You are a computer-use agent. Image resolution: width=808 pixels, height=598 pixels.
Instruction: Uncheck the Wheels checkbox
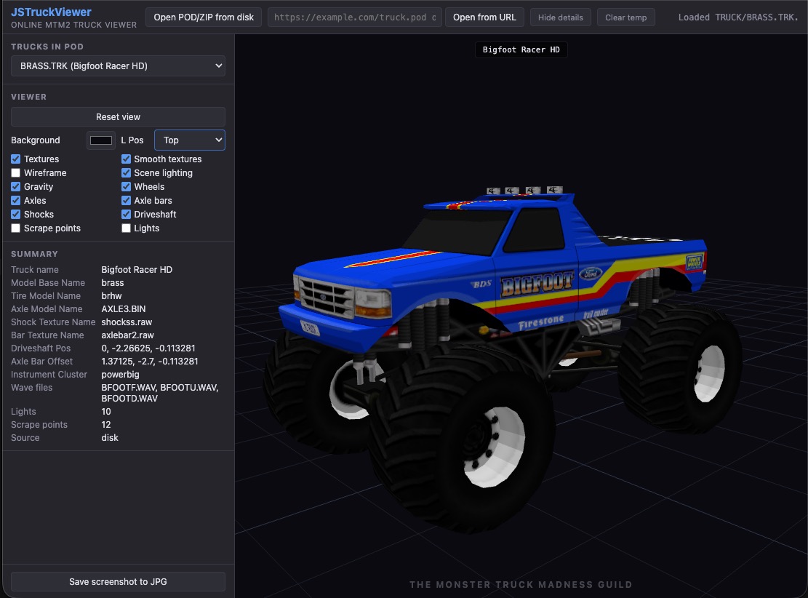127,187
